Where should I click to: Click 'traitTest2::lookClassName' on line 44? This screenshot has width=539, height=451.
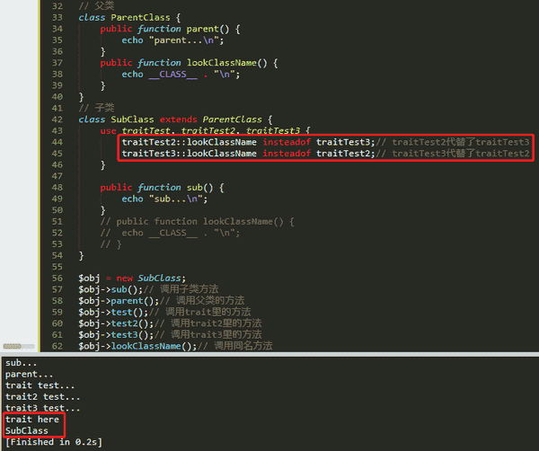tap(189, 142)
